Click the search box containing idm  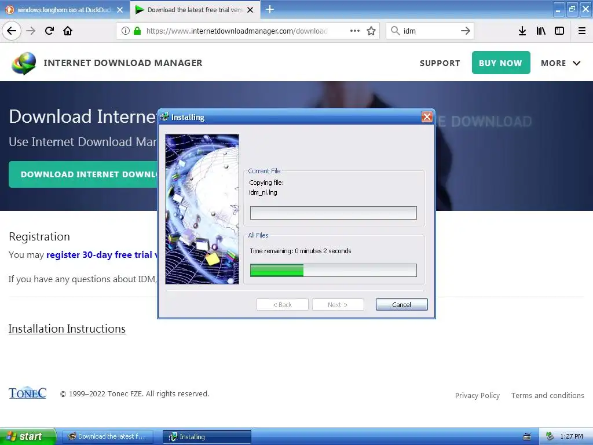click(x=429, y=31)
